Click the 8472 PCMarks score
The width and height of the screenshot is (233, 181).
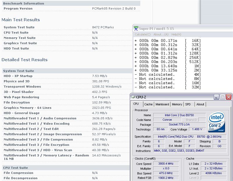103,27
